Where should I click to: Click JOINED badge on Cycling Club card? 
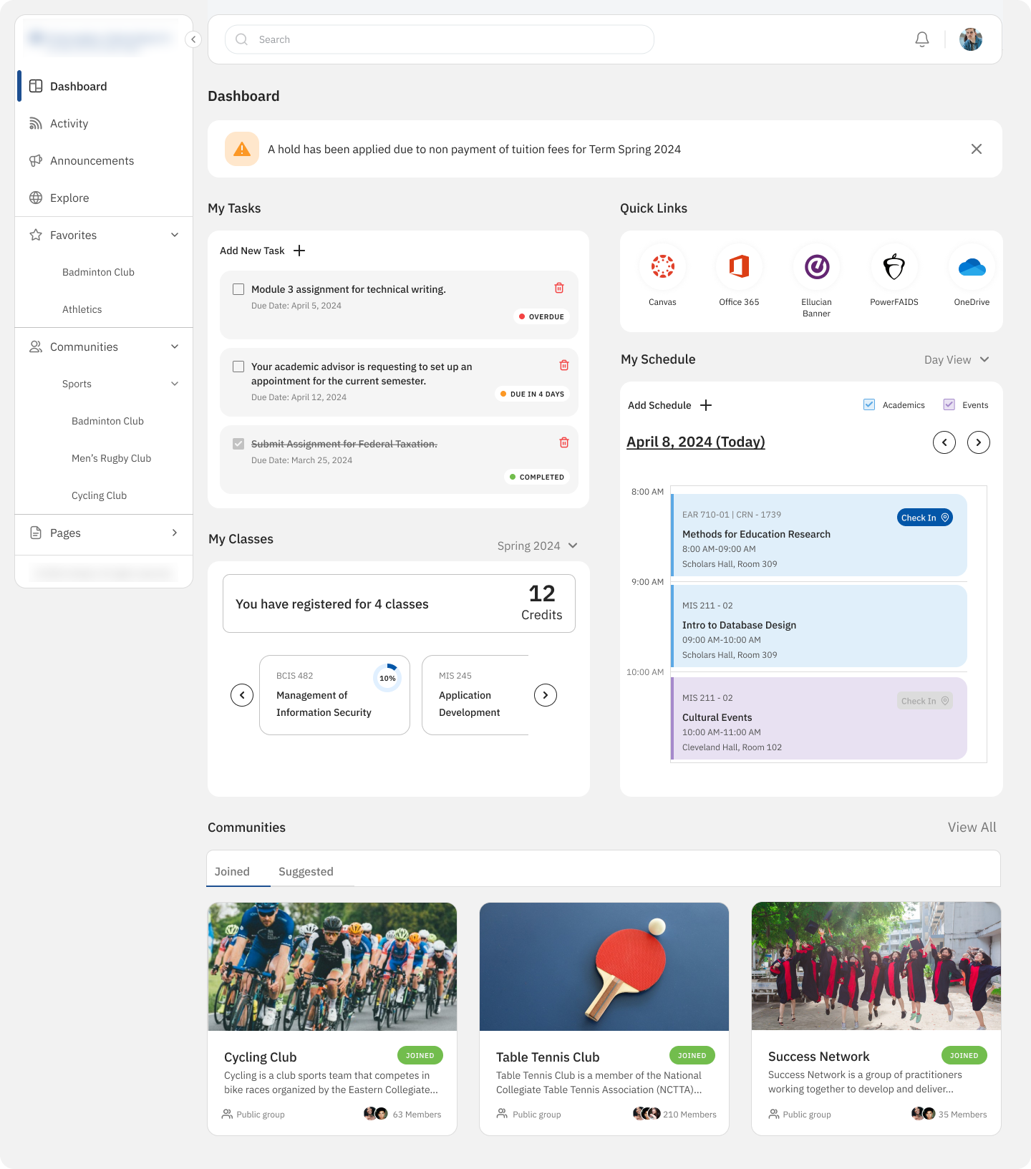[x=420, y=1055]
